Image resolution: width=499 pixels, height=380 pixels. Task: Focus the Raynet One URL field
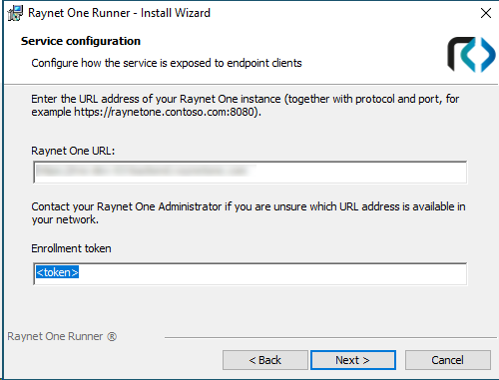[x=249, y=173]
